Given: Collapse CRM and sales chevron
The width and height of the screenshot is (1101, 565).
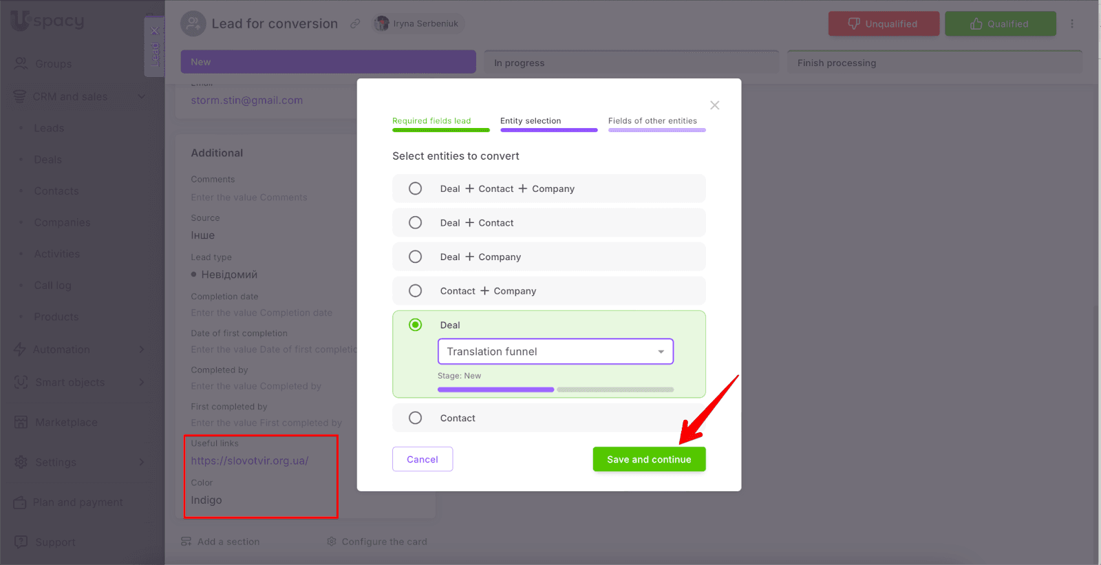Looking at the screenshot, I should click(142, 96).
